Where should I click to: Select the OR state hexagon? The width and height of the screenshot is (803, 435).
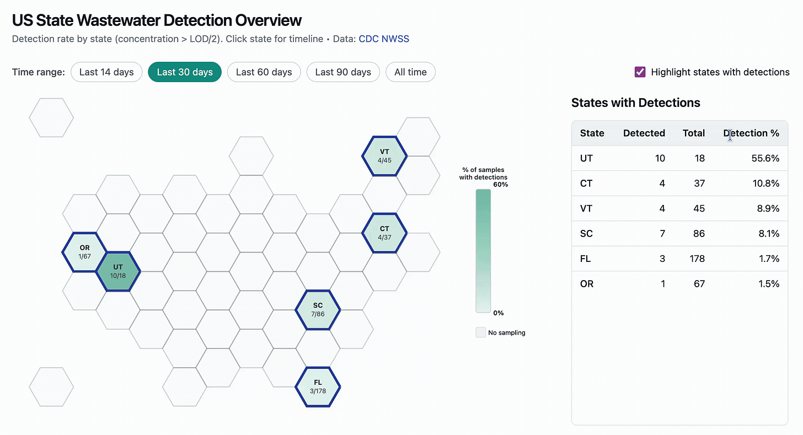coord(84,252)
